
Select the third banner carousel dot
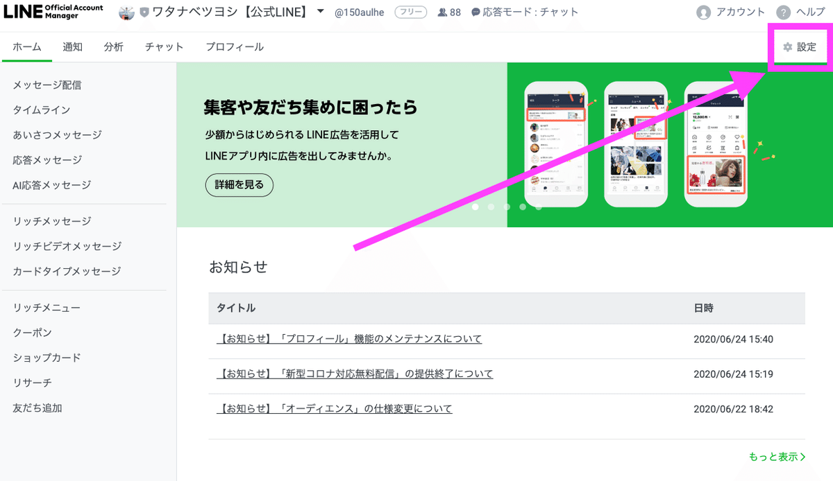(507, 207)
